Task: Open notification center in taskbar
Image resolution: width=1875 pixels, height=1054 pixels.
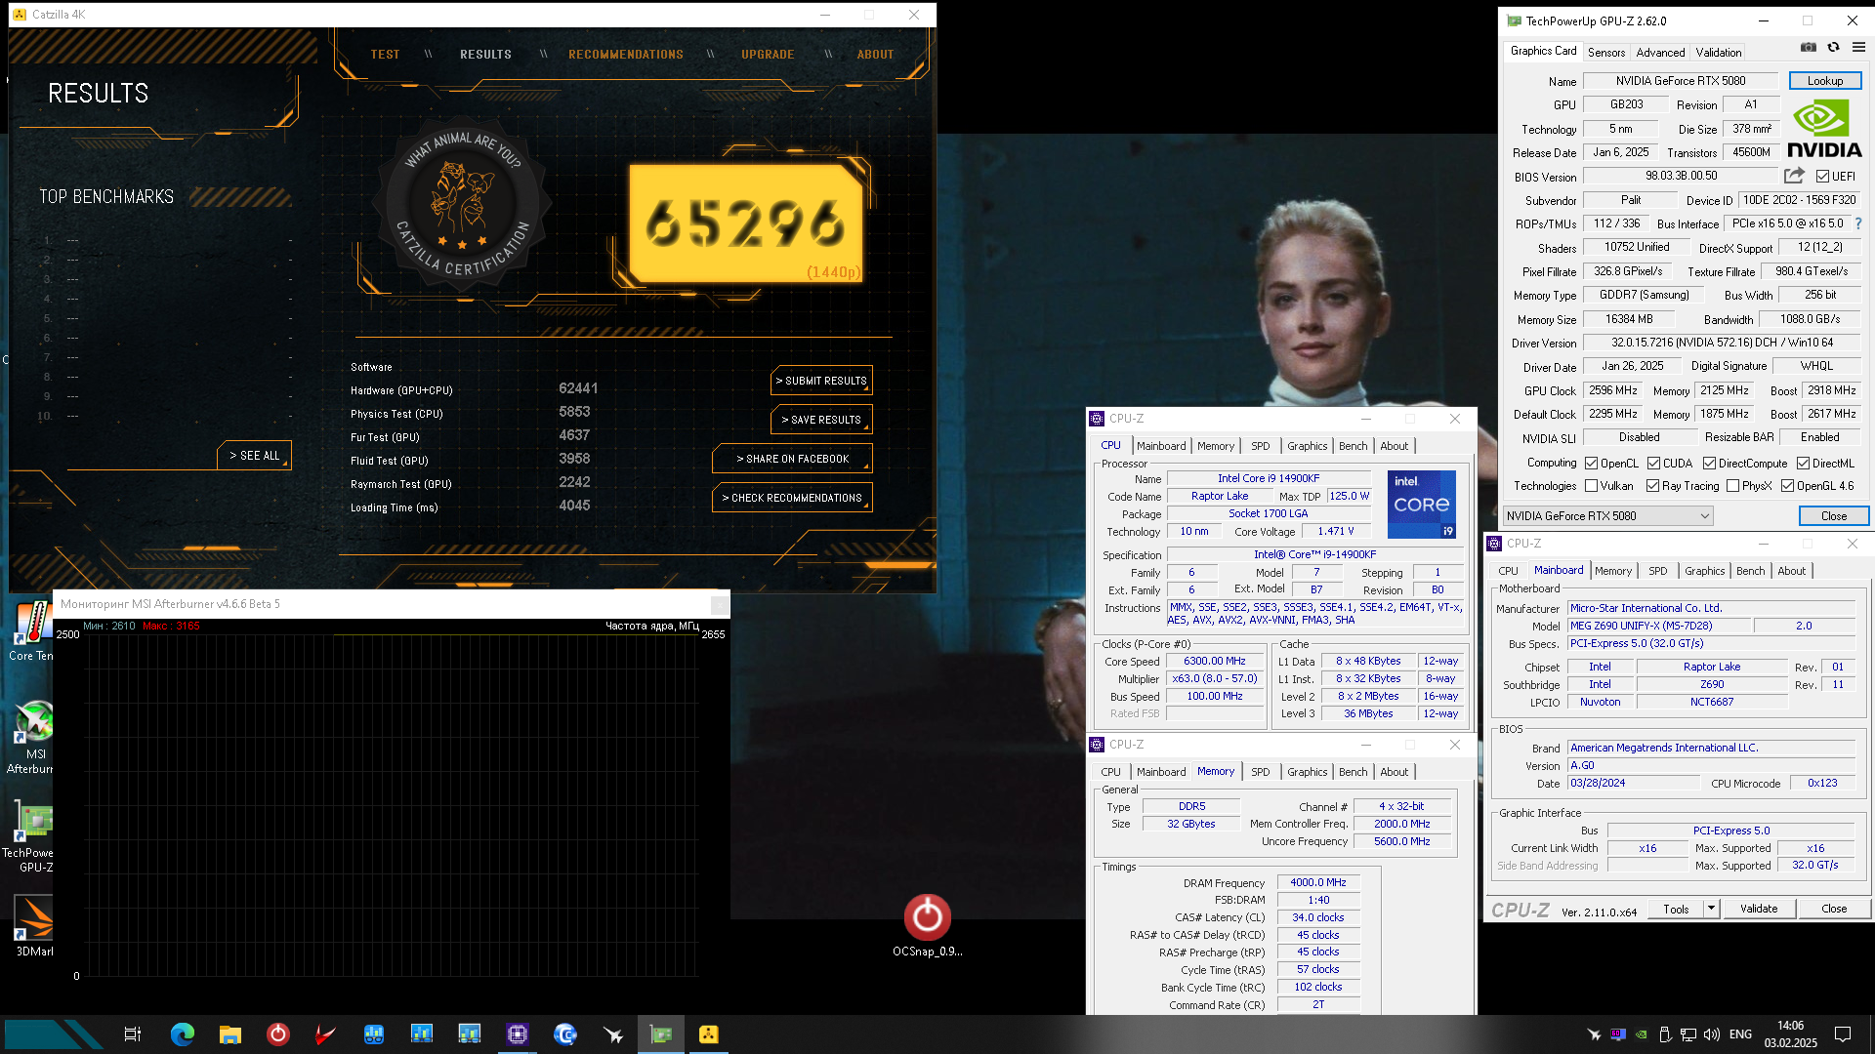Action: point(1843,1034)
